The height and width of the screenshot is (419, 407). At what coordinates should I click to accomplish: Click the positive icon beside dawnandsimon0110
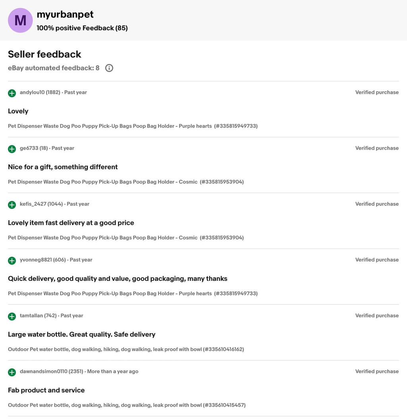pos(12,372)
